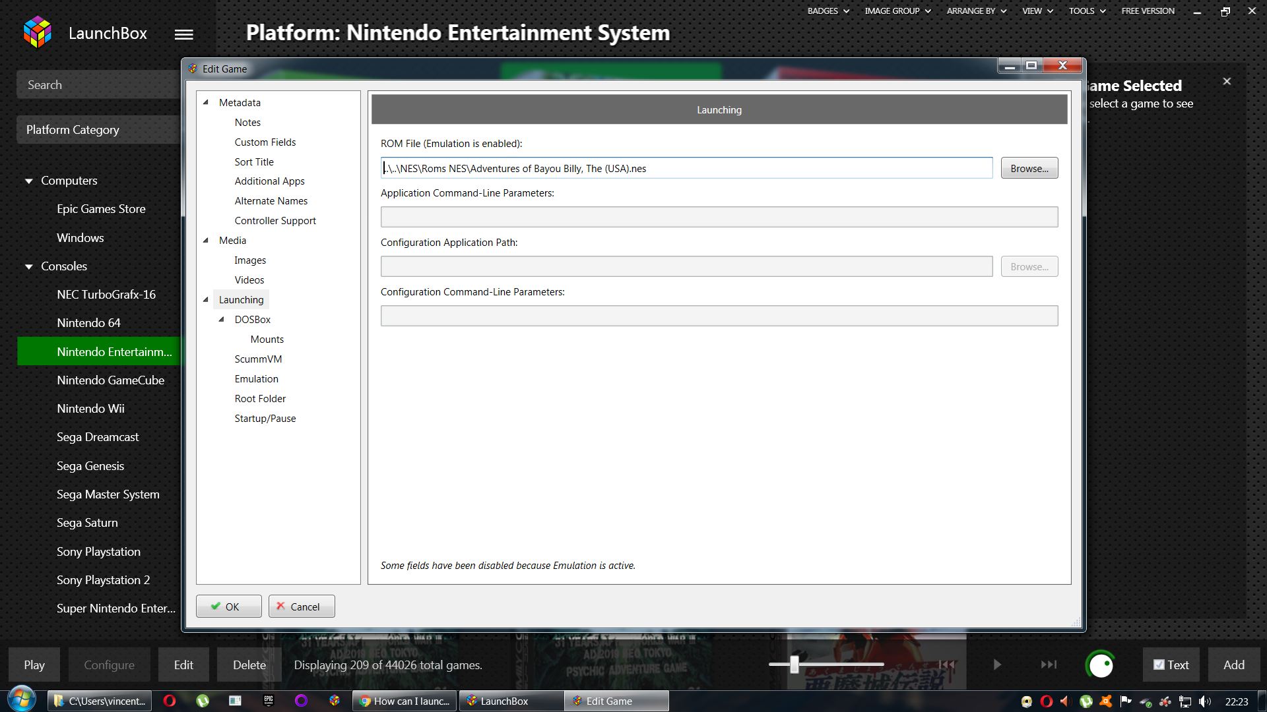Click the Add button
Viewport: 1267px width, 712px height.
(1234, 665)
